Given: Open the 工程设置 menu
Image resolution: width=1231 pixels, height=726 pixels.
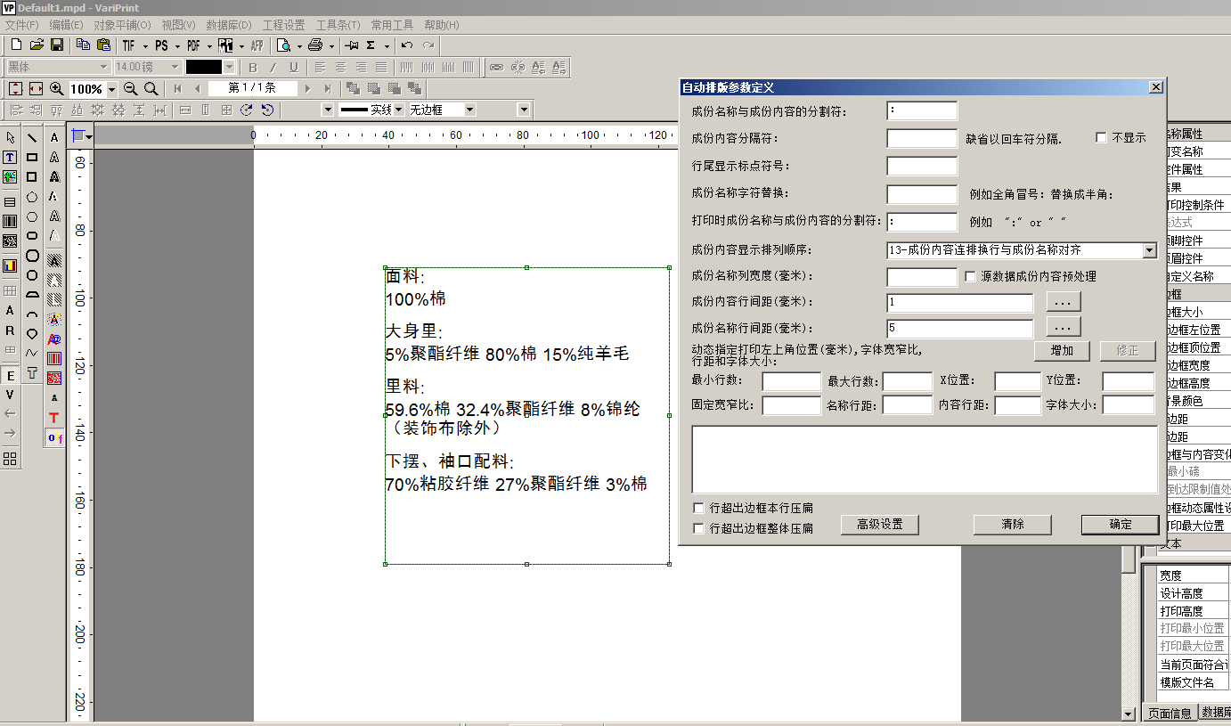Looking at the screenshot, I should [283, 25].
